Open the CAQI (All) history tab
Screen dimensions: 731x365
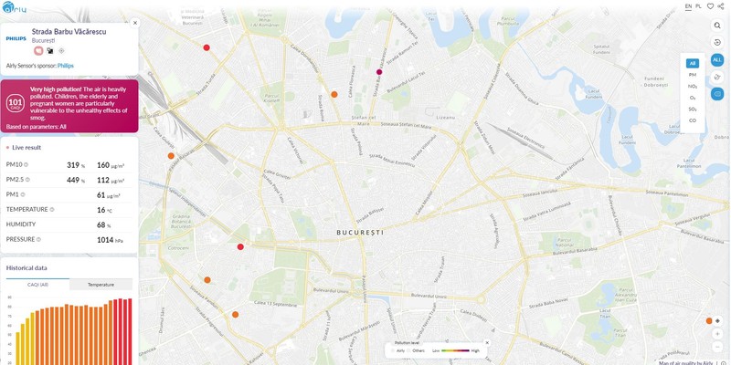point(37,285)
